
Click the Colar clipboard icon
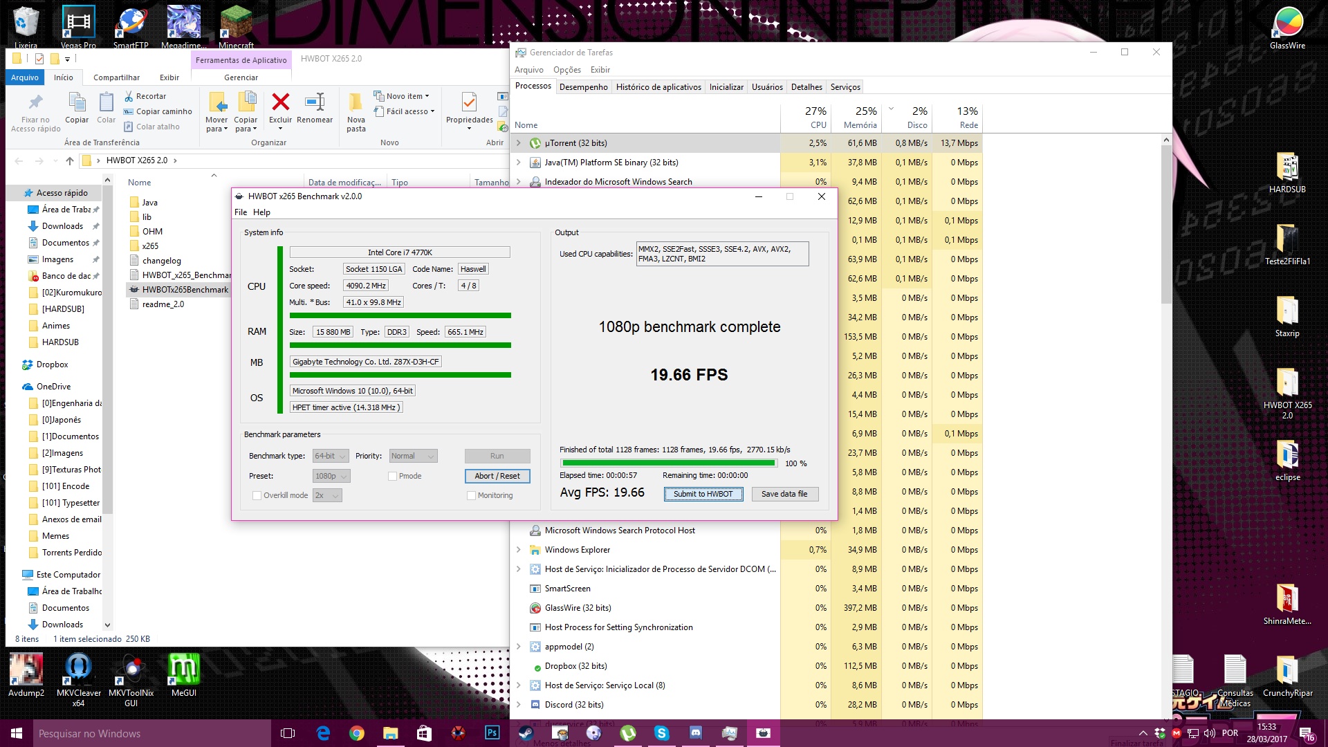pyautogui.click(x=106, y=102)
